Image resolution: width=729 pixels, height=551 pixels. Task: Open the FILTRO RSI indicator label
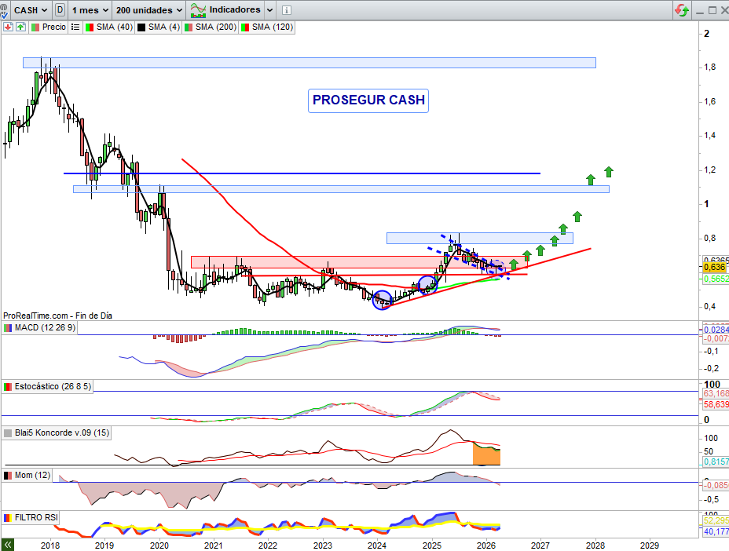click(36, 517)
